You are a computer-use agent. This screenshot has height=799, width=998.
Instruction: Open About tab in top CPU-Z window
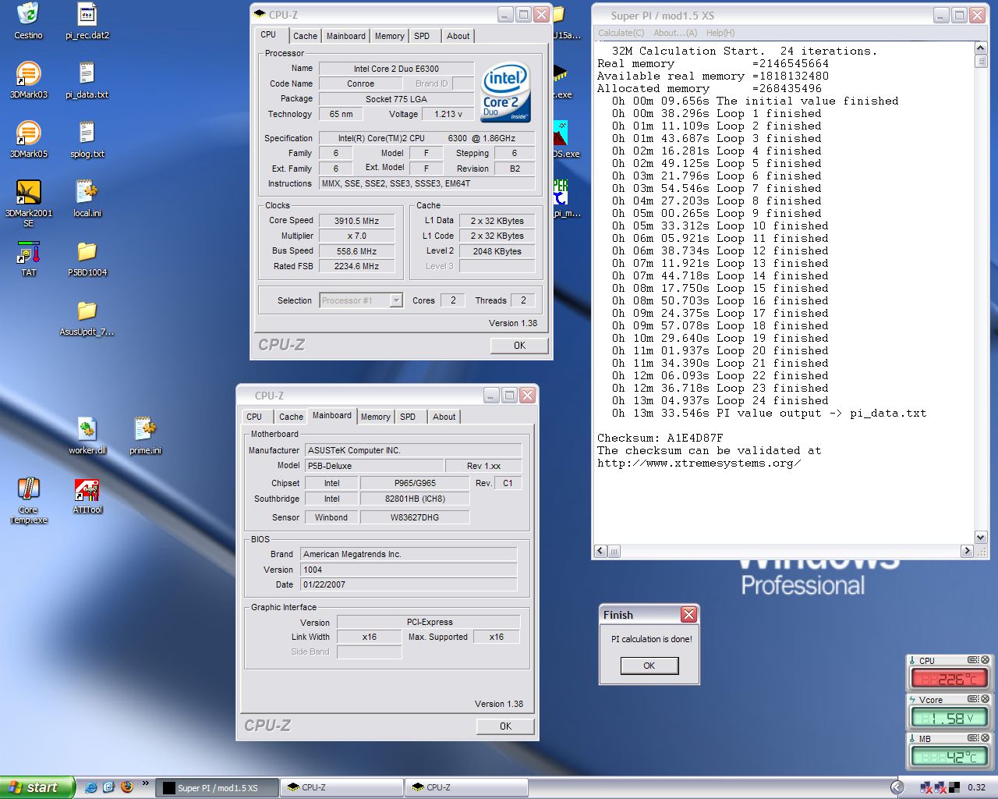458,36
